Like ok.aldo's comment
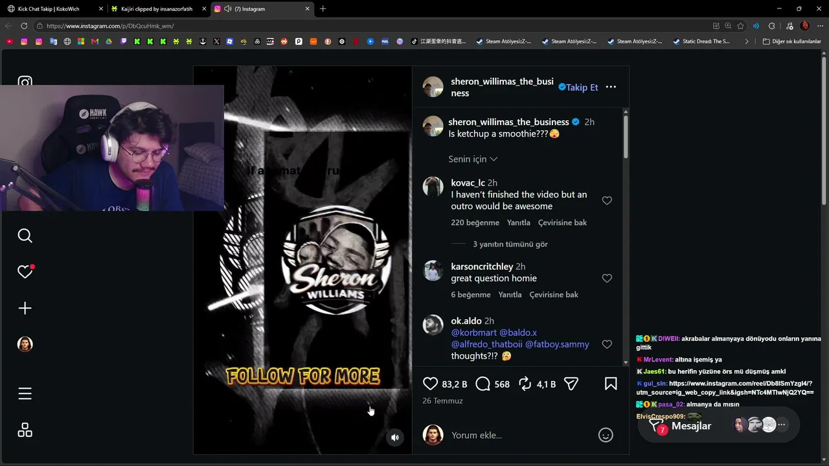 point(607,344)
